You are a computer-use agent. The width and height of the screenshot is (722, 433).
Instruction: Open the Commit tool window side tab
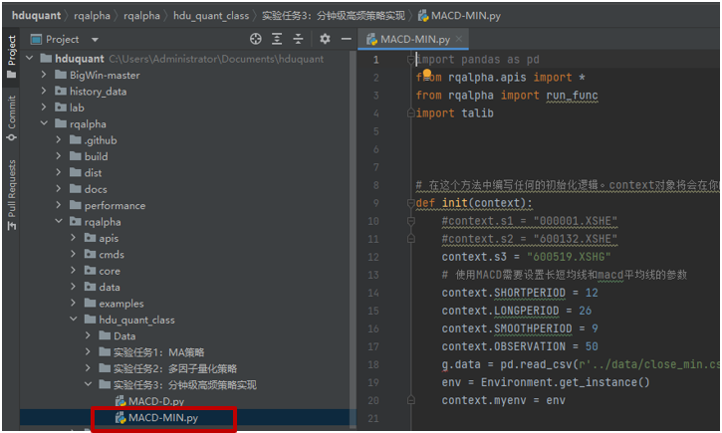pos(12,117)
